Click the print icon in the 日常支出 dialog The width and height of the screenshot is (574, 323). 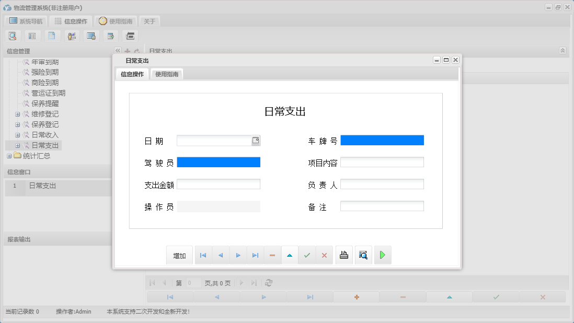[x=344, y=255]
